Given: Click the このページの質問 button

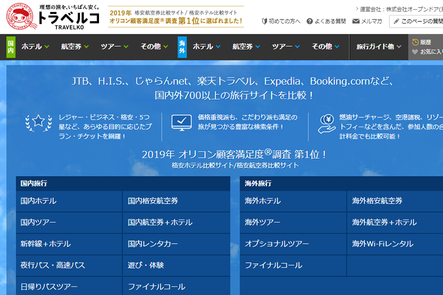Looking at the screenshot, I should click(x=416, y=21).
